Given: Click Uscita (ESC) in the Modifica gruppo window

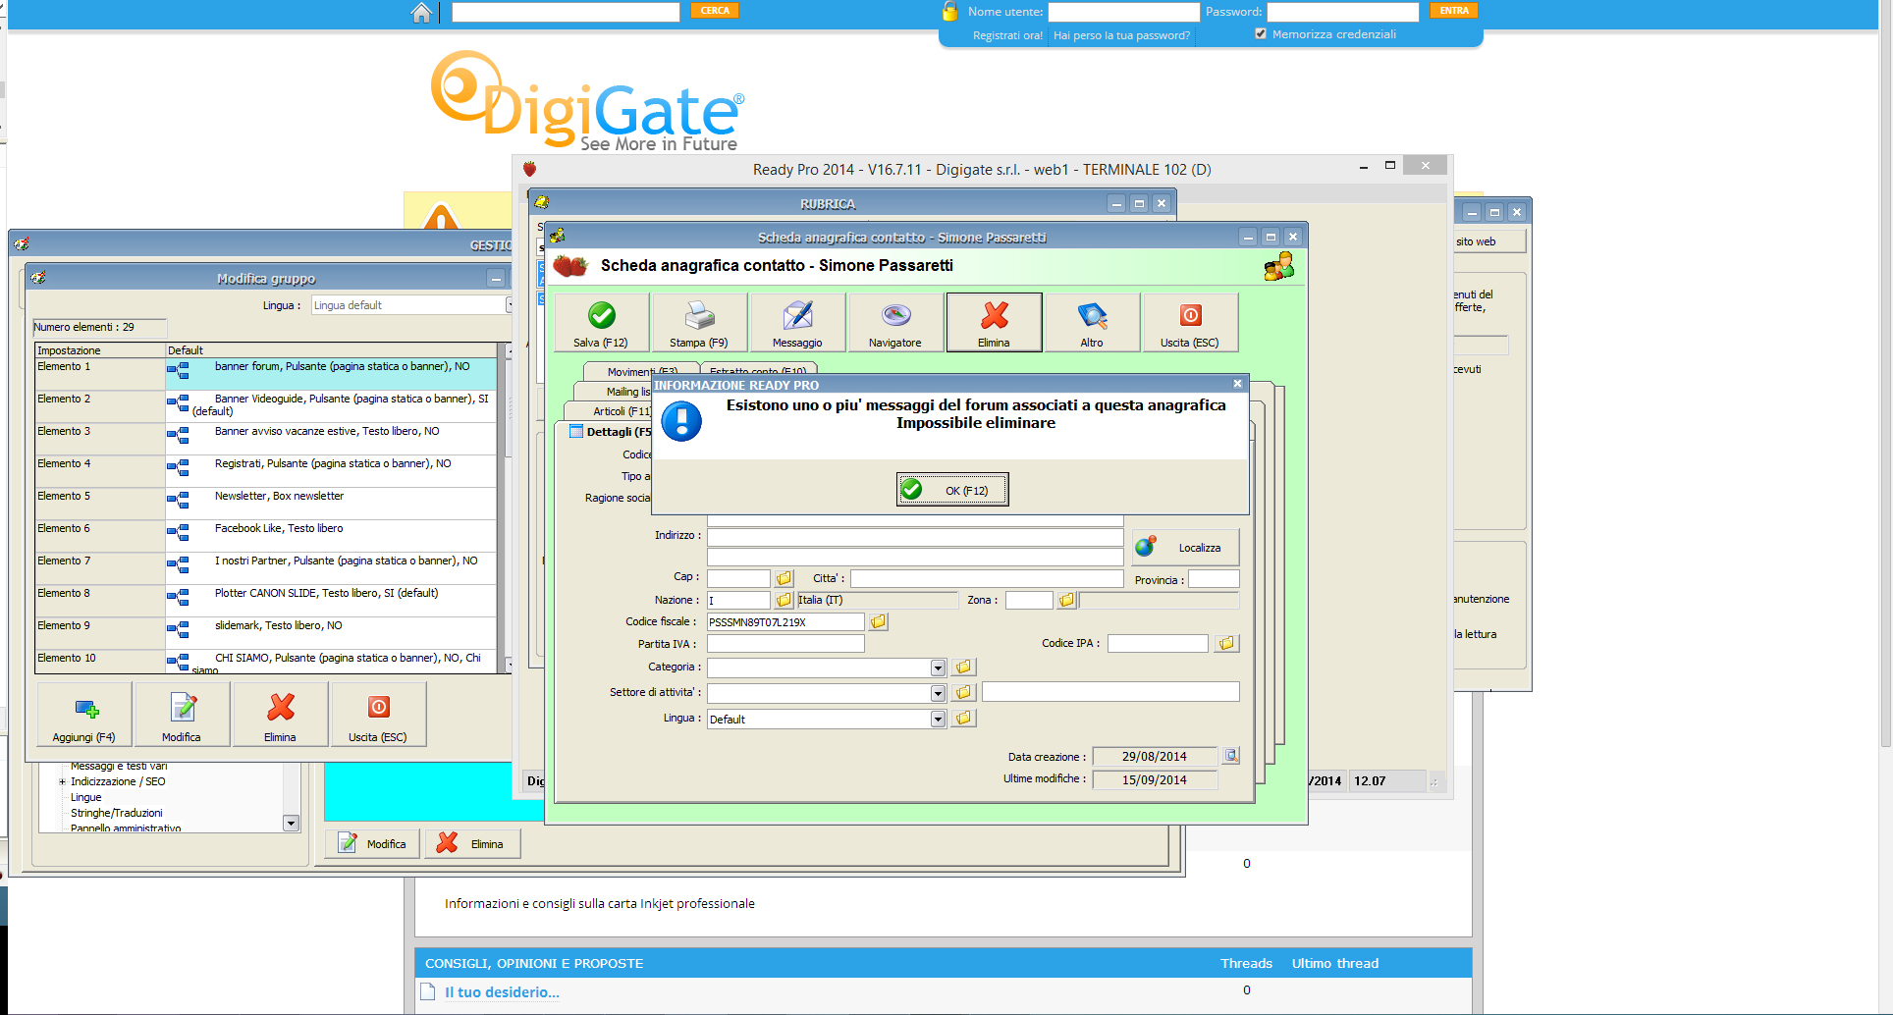Looking at the screenshot, I should coord(379,715).
